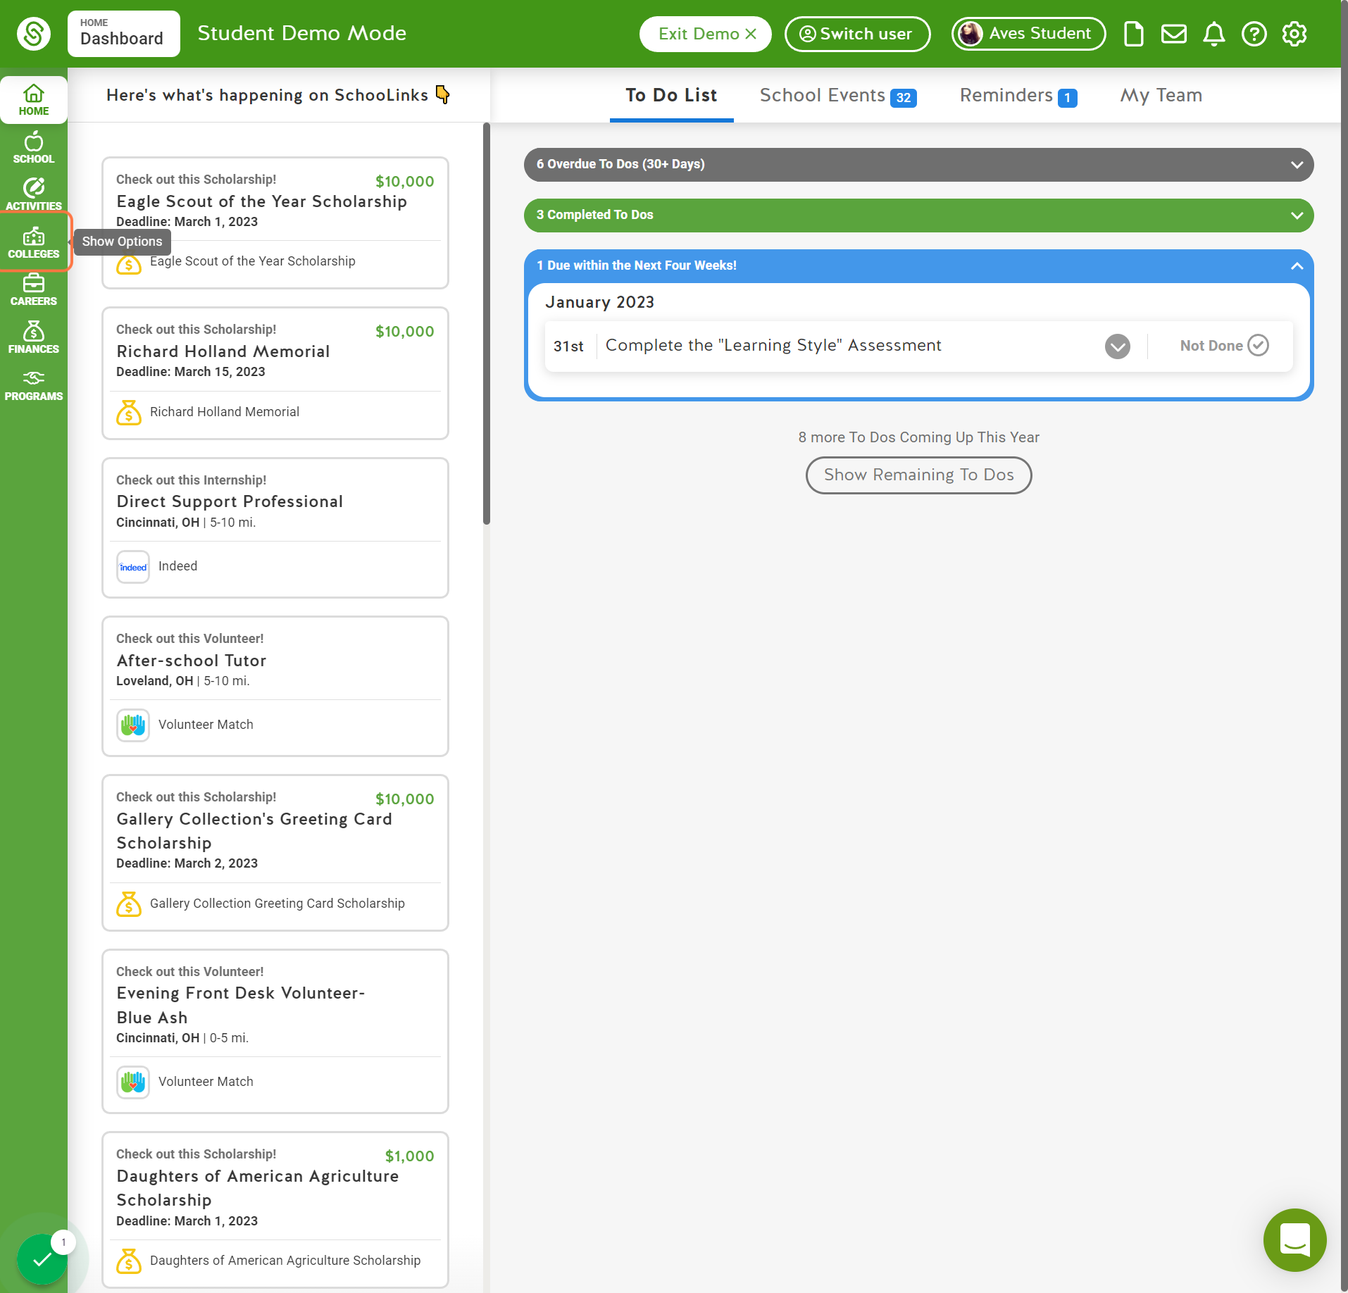Switch to the Reminders tab
The height and width of the screenshot is (1293, 1348).
[1018, 95]
